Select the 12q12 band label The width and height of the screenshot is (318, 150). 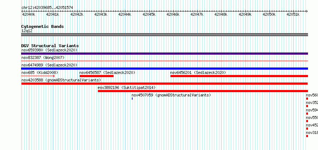[27, 31]
